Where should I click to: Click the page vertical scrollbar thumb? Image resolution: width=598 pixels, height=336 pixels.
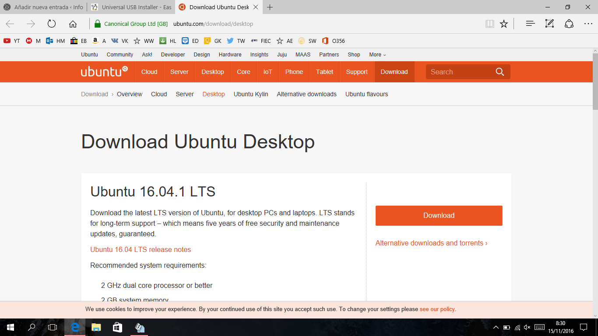click(x=595, y=81)
